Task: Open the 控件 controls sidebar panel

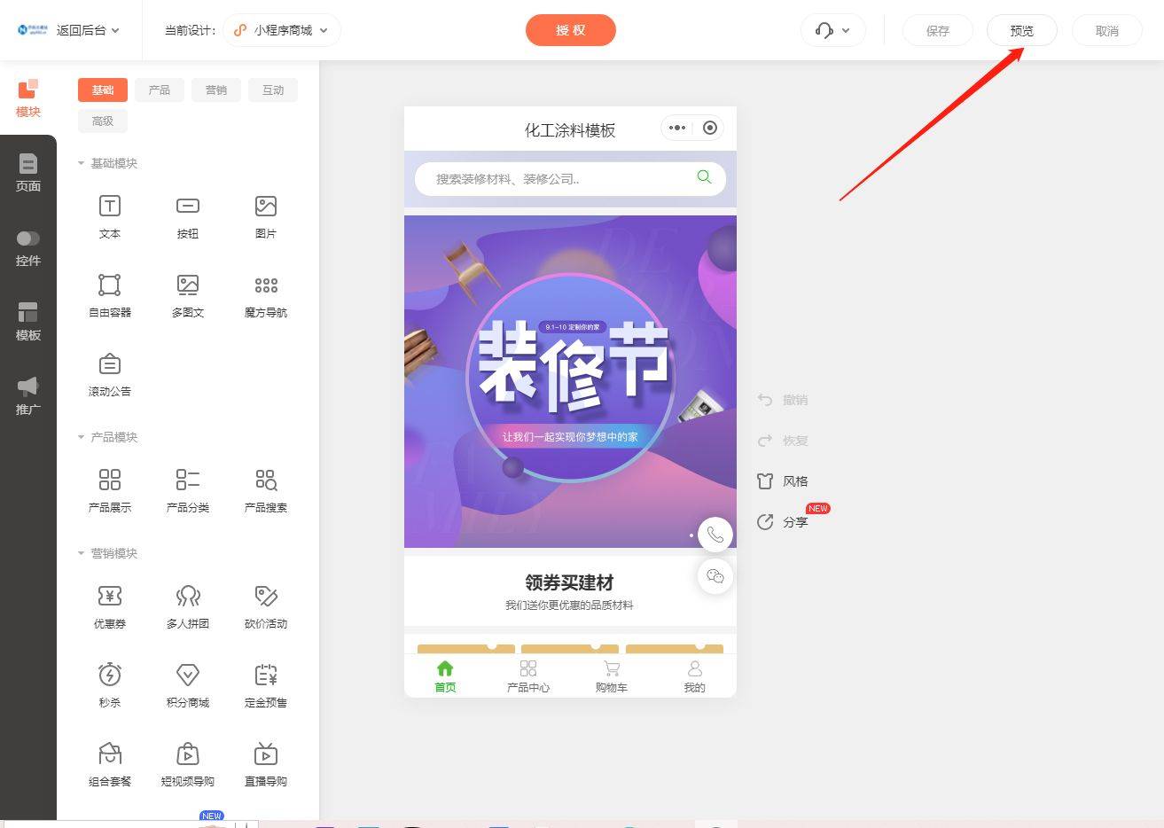Action: coord(28,248)
